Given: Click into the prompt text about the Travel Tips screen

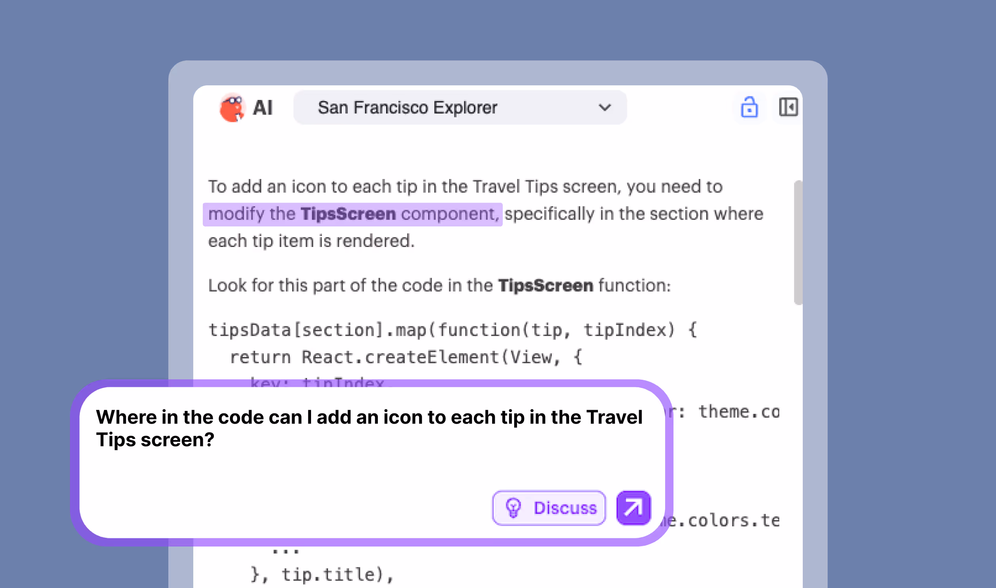Looking at the screenshot, I should tap(368, 428).
